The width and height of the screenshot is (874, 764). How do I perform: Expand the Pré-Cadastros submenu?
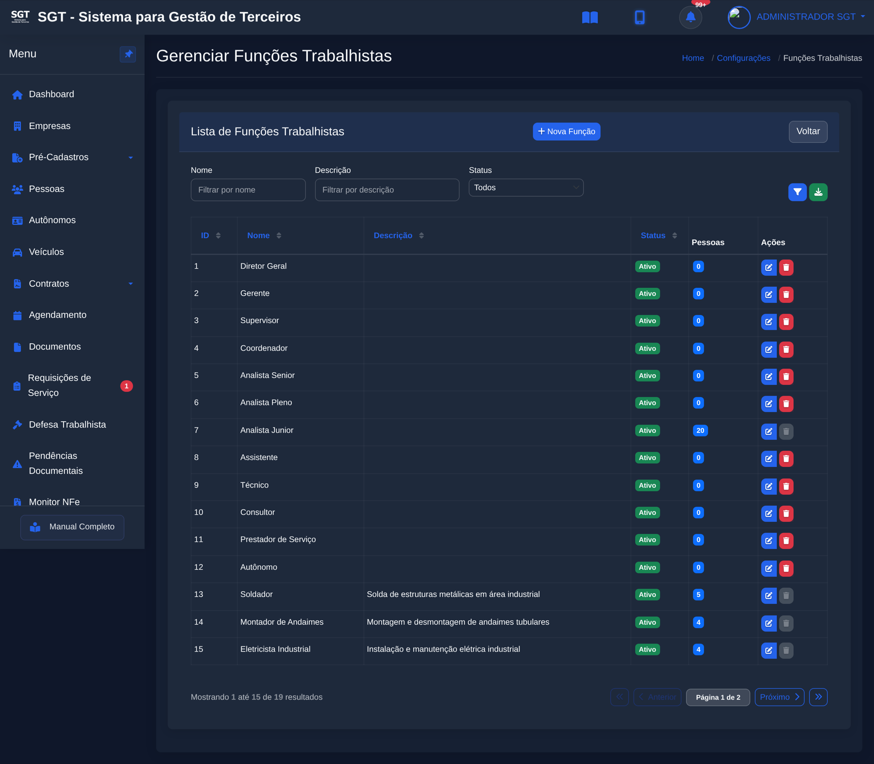point(72,157)
